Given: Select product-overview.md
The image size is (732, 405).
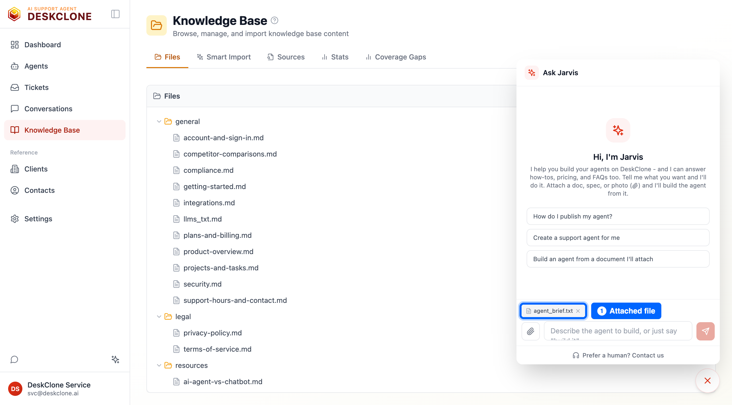Looking at the screenshot, I should [x=218, y=251].
